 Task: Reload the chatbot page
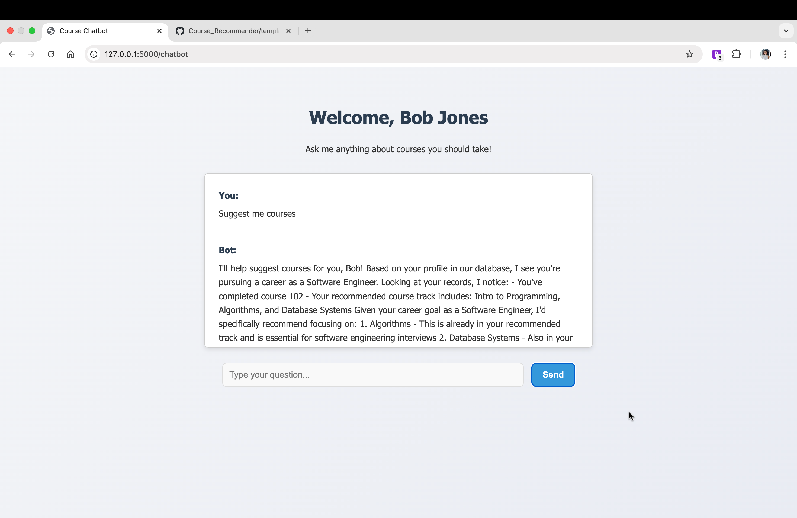[x=51, y=54]
